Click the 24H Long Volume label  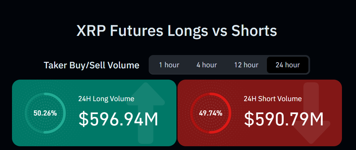coord(106,99)
